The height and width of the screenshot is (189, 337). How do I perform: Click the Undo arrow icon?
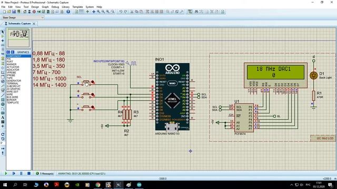click(121, 12)
